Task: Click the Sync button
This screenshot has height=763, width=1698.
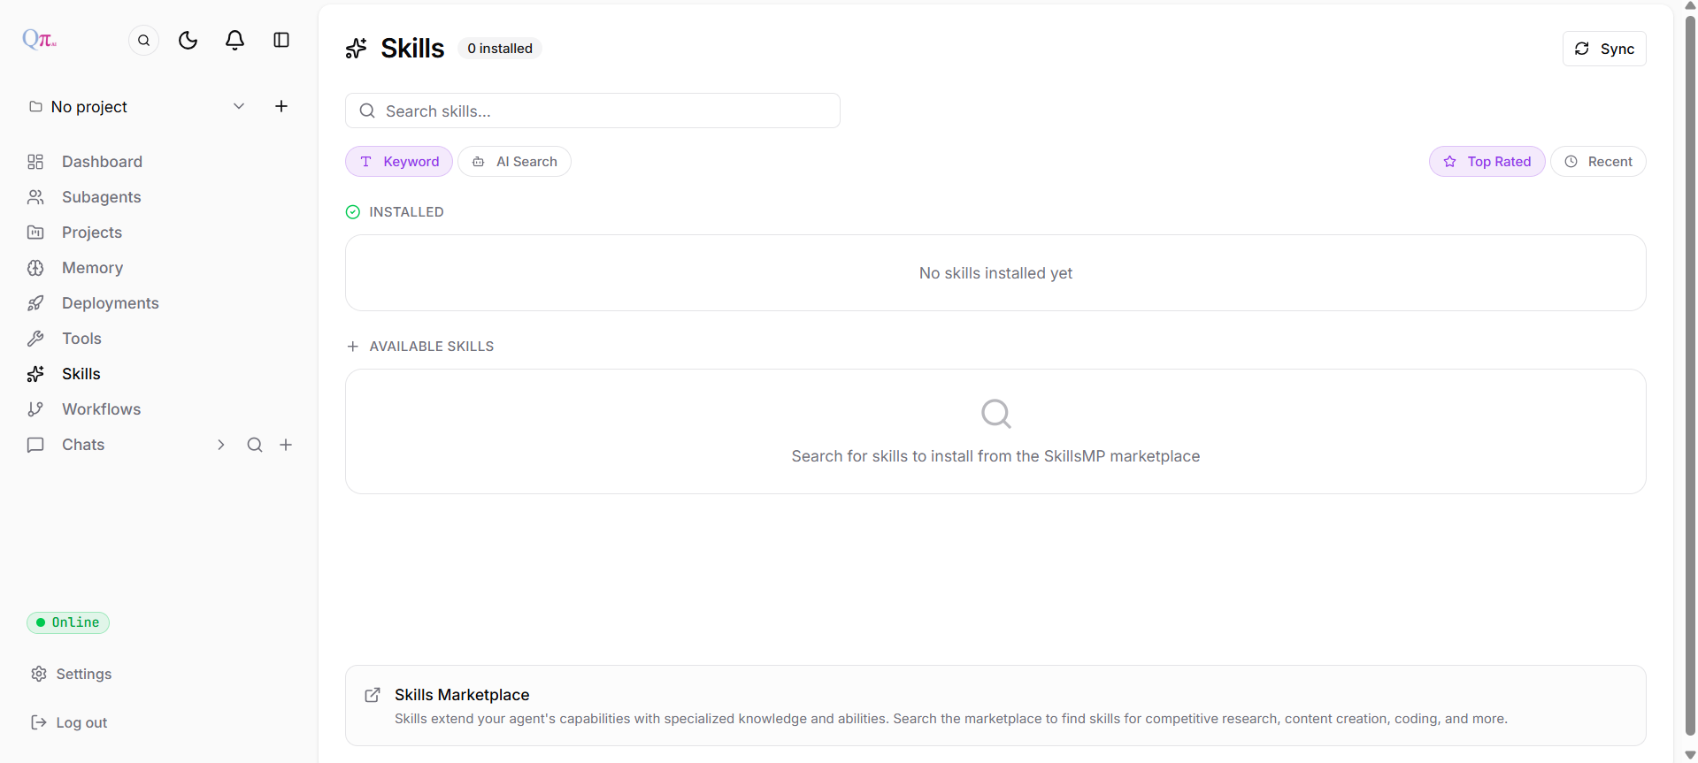Action: [x=1604, y=49]
